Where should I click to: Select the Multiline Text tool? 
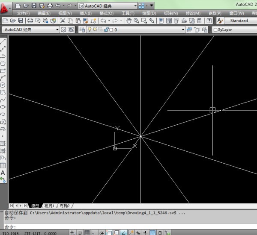(3, 173)
